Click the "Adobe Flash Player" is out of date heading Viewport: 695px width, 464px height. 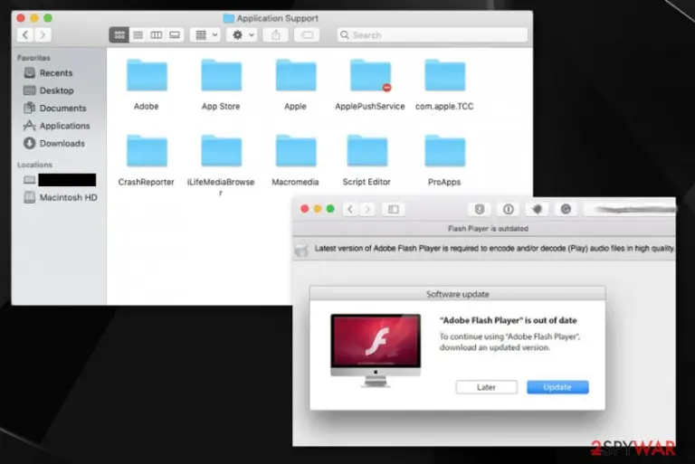click(x=509, y=320)
